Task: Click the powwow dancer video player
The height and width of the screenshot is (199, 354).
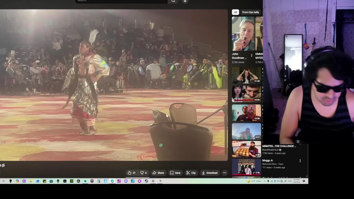Action: (x=114, y=85)
